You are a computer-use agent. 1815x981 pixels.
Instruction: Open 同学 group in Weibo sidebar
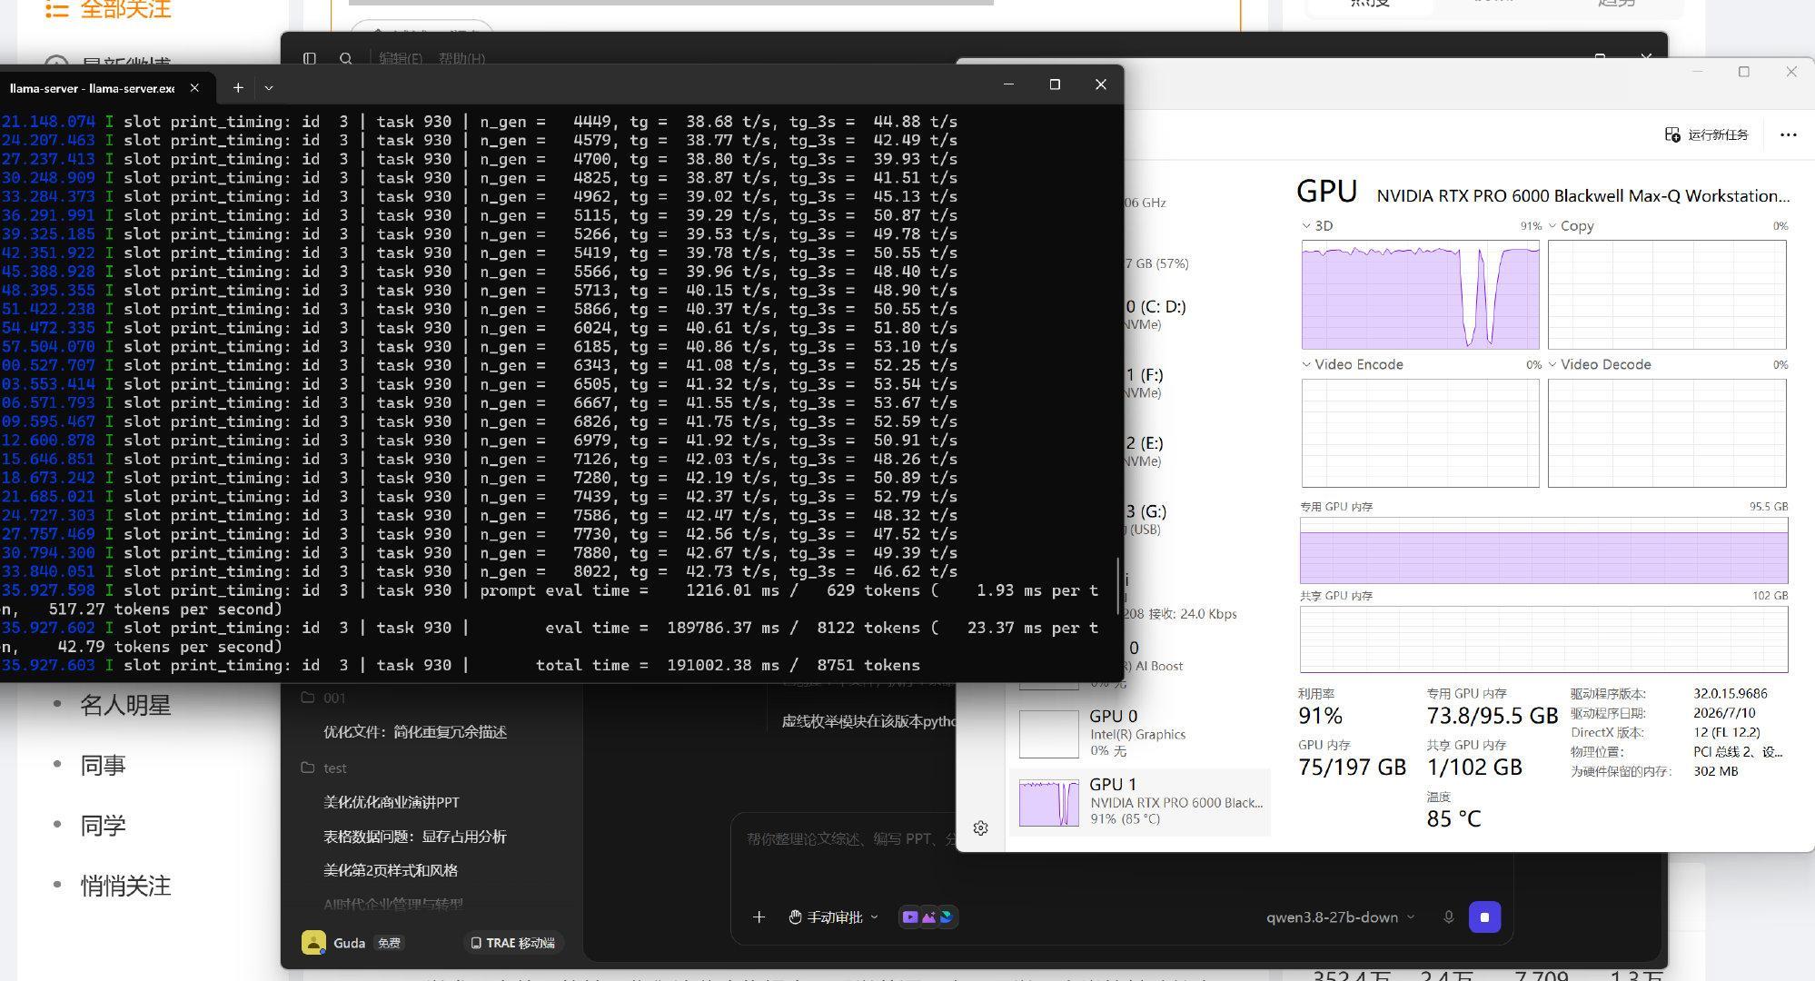point(103,826)
